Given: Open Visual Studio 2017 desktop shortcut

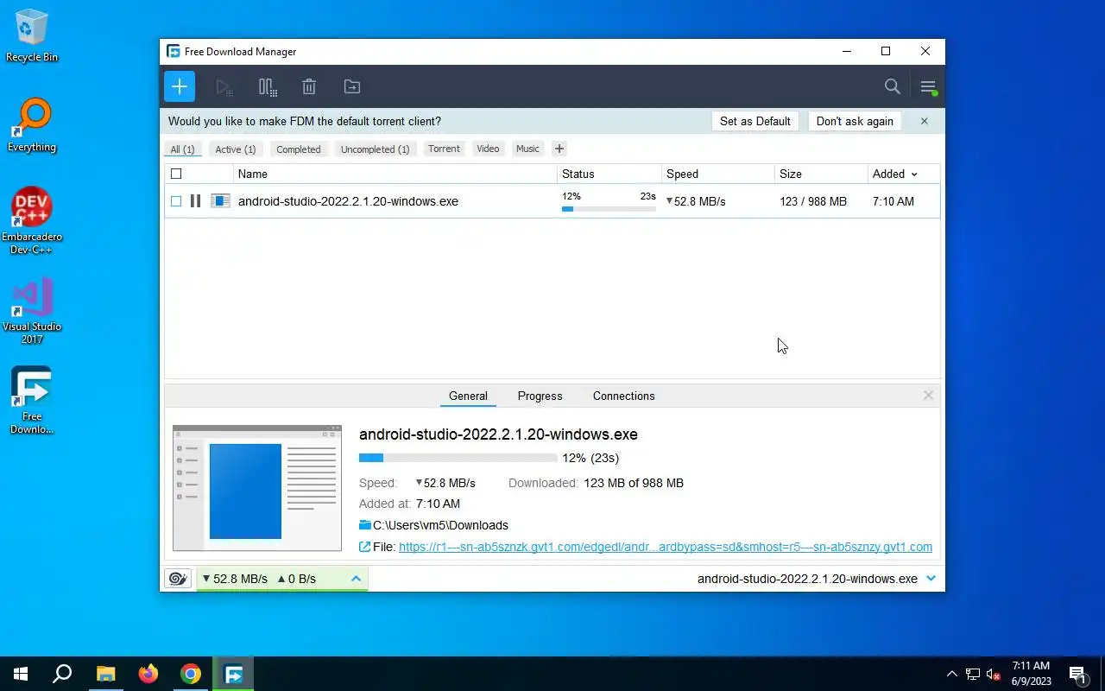Looking at the screenshot, I should click(x=32, y=311).
